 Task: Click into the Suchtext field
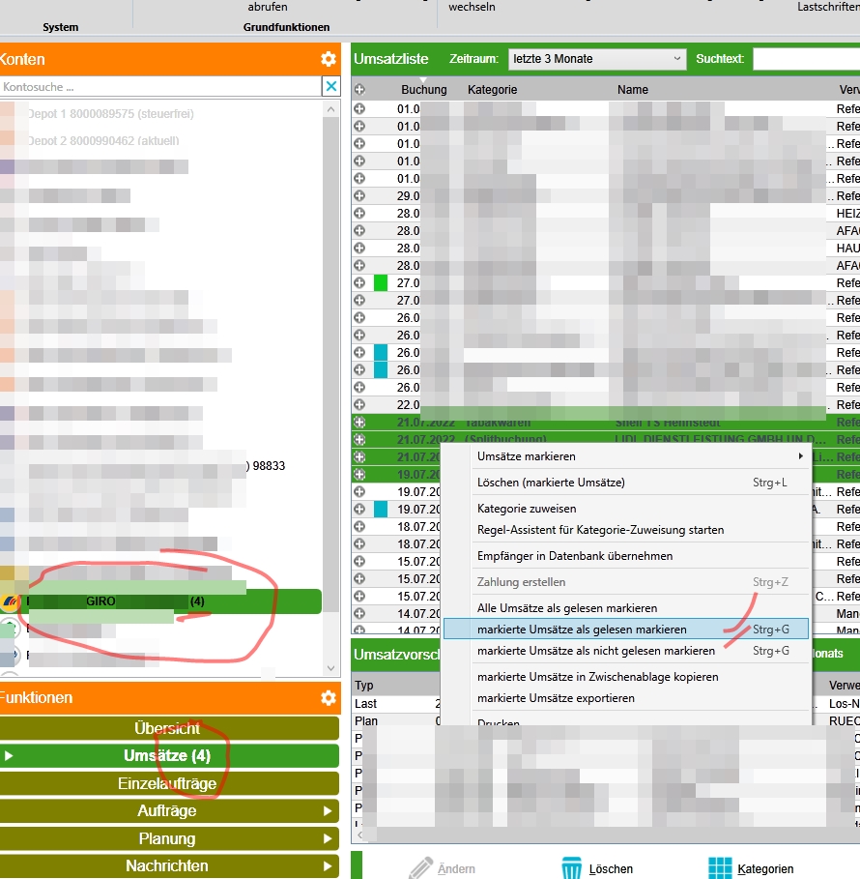click(x=806, y=59)
